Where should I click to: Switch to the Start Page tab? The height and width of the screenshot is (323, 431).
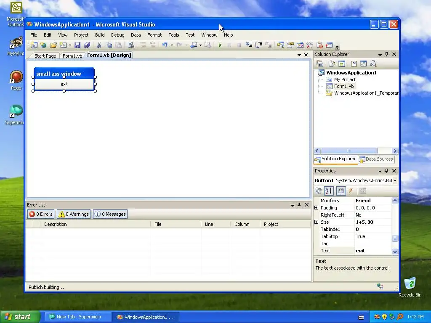[45, 56]
